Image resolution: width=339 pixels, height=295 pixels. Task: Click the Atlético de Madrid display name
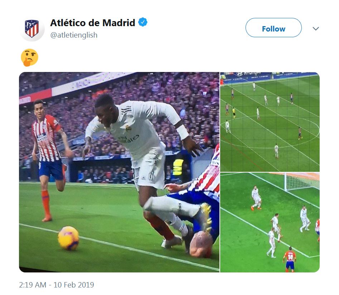pos(92,23)
